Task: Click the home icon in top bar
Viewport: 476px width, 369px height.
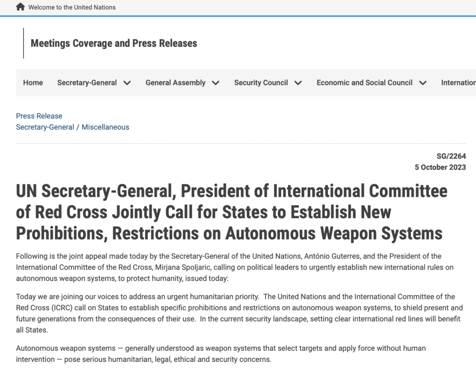Action: click(20, 7)
